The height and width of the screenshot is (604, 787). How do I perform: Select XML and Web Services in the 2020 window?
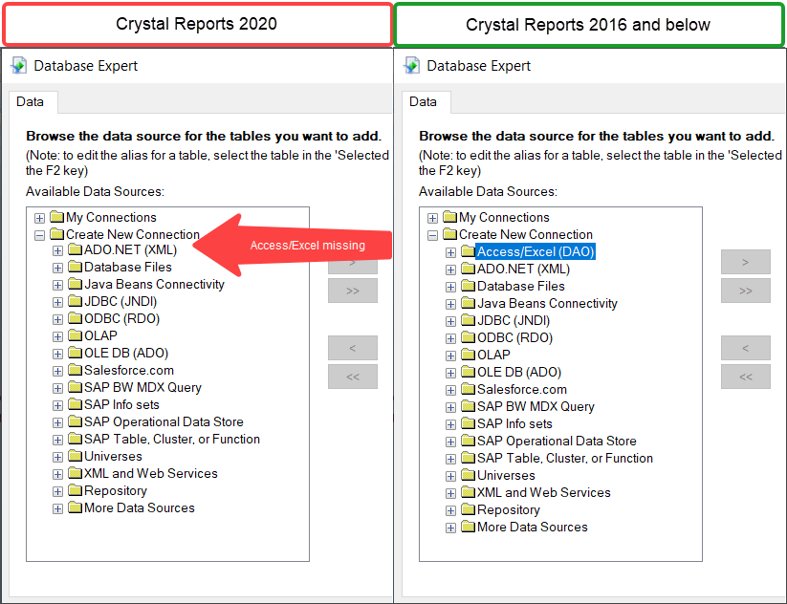coord(150,474)
